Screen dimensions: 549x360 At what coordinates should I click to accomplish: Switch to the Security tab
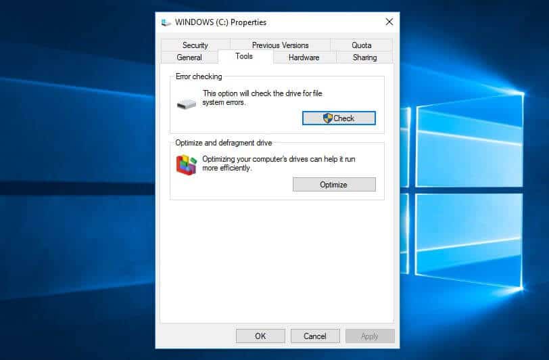pyautogui.click(x=195, y=45)
